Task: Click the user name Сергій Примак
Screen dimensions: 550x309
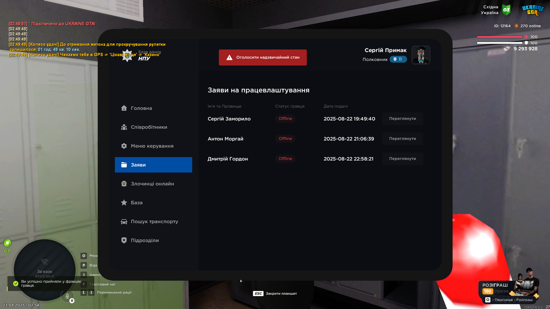Action: [x=385, y=50]
